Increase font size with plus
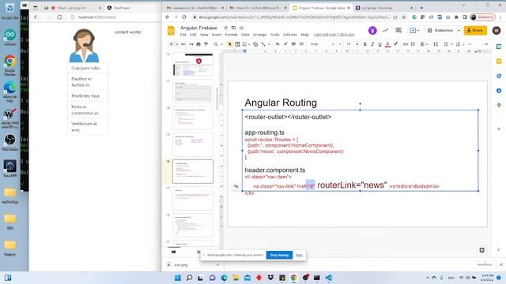 [x=357, y=44]
